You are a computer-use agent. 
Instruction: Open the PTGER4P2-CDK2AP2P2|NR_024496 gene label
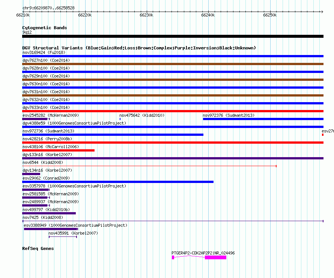(x=203, y=253)
